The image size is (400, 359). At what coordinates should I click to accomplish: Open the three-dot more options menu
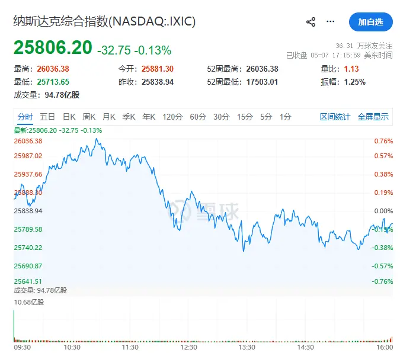coord(330,21)
